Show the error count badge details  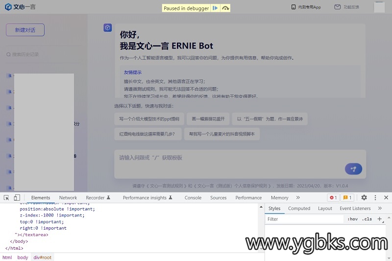333,197
